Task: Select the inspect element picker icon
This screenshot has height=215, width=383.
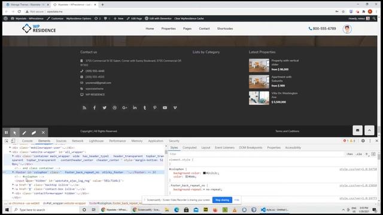Action: pos(7,141)
